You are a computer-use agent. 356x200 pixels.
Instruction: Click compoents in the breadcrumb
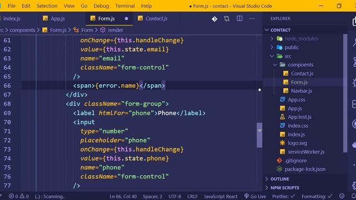coord(22,30)
